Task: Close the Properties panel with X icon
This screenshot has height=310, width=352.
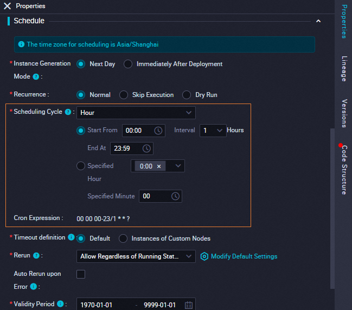Action: pos(7,6)
